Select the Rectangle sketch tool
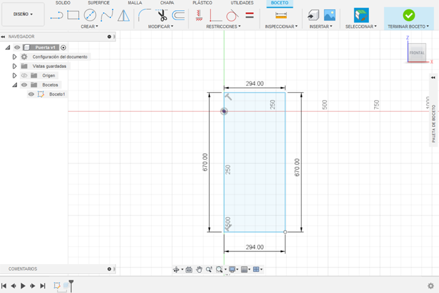439x293 pixels. [x=73, y=15]
